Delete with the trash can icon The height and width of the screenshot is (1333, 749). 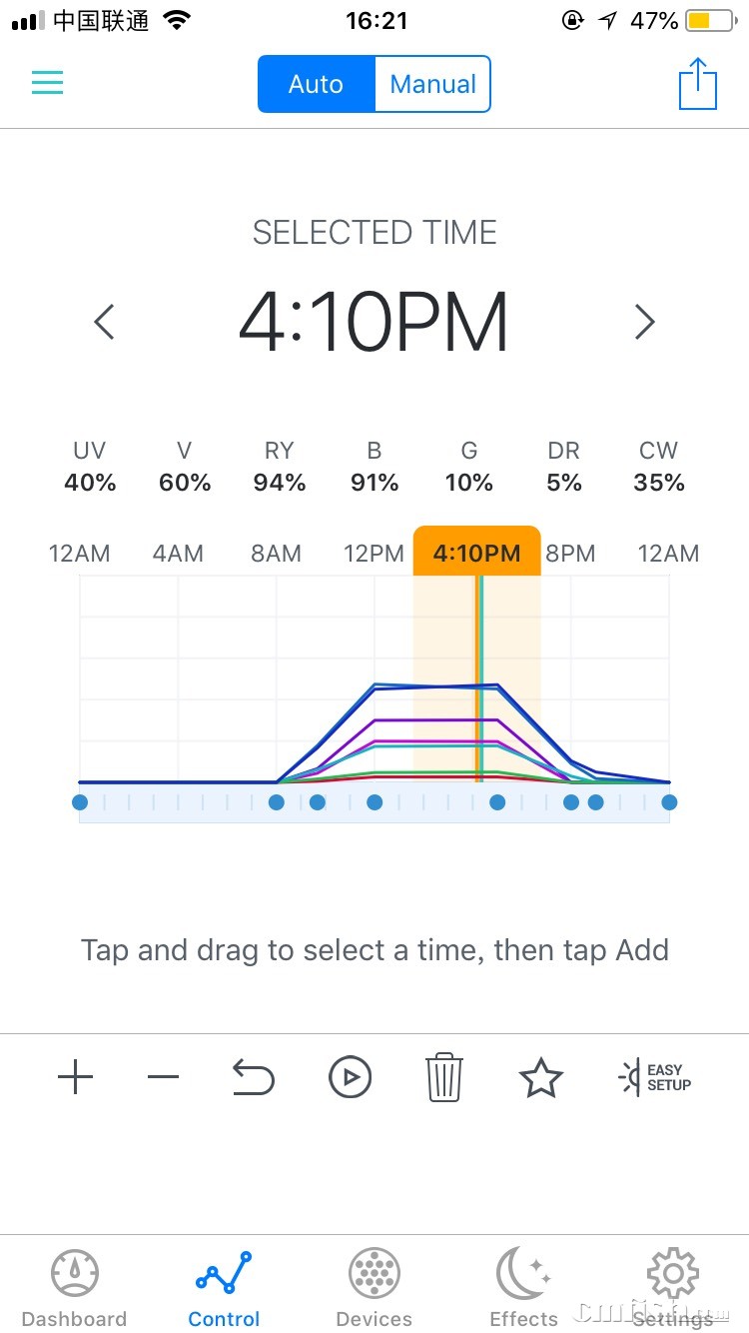444,1077
